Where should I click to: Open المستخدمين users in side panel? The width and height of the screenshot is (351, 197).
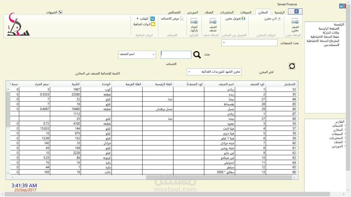click(x=331, y=45)
